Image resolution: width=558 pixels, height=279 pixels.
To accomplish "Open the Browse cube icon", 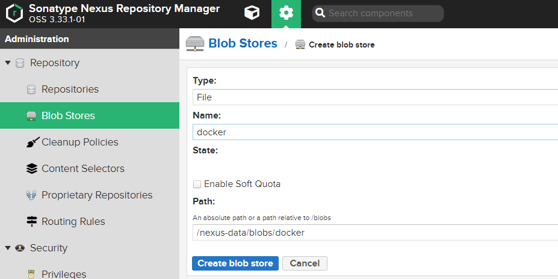I will coord(252,13).
